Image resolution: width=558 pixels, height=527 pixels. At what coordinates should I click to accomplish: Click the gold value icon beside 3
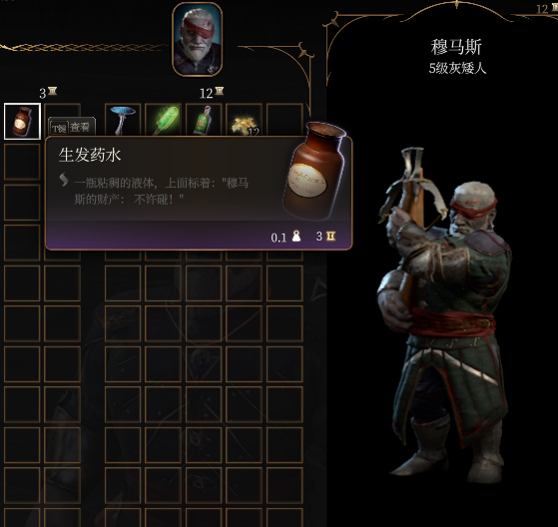click(331, 236)
